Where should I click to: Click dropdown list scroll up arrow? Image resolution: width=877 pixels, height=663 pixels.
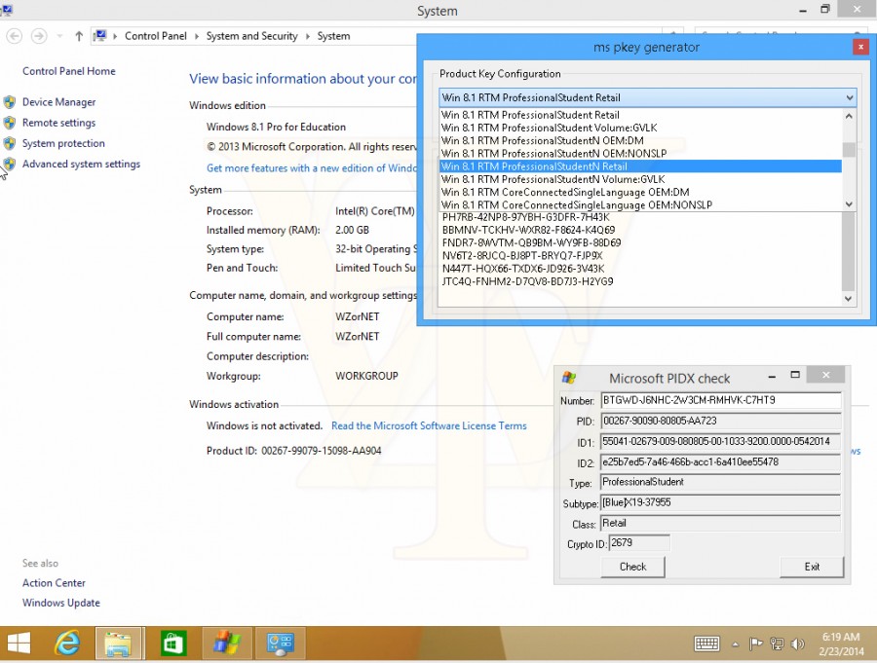tap(849, 116)
